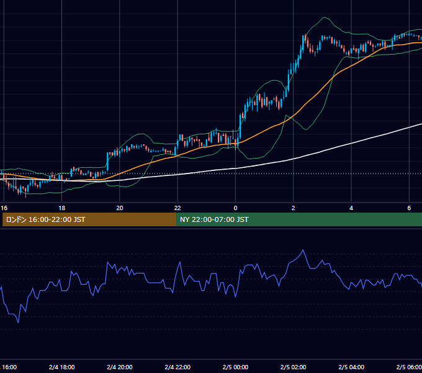
Task: Click the 2/5 04:00 date label
Action: (351, 367)
